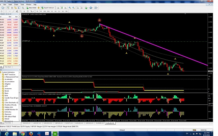
Task: Select the MACD indicator in Navigator
Action: coord(7,119)
